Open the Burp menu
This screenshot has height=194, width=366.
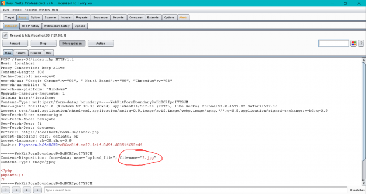(x=6, y=10)
